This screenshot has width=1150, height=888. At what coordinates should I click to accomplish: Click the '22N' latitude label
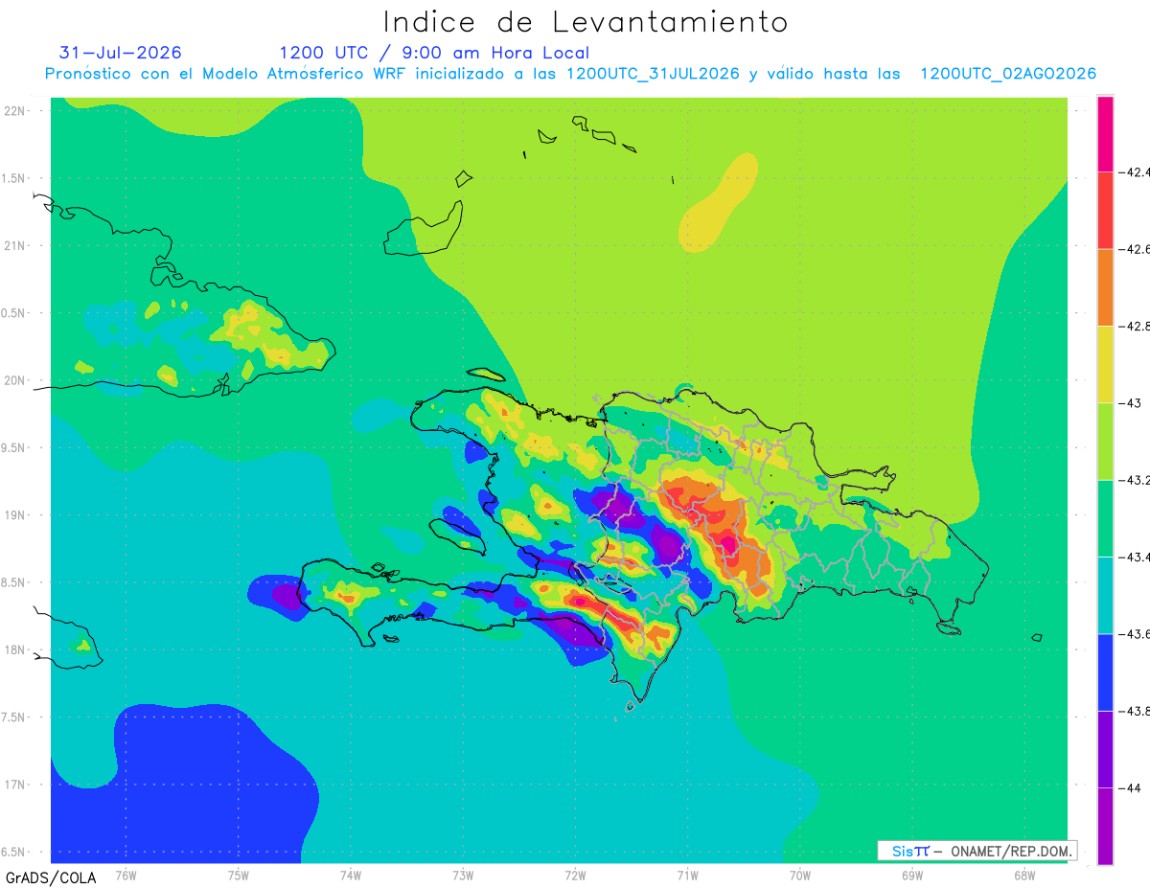(x=16, y=111)
